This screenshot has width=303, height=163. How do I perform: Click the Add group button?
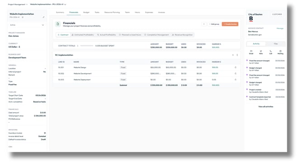point(214,24)
